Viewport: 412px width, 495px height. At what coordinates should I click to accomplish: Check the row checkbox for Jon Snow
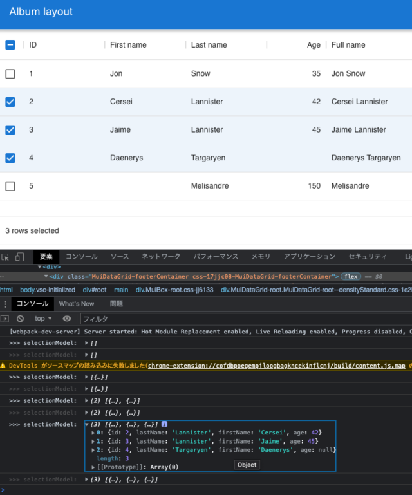10,74
